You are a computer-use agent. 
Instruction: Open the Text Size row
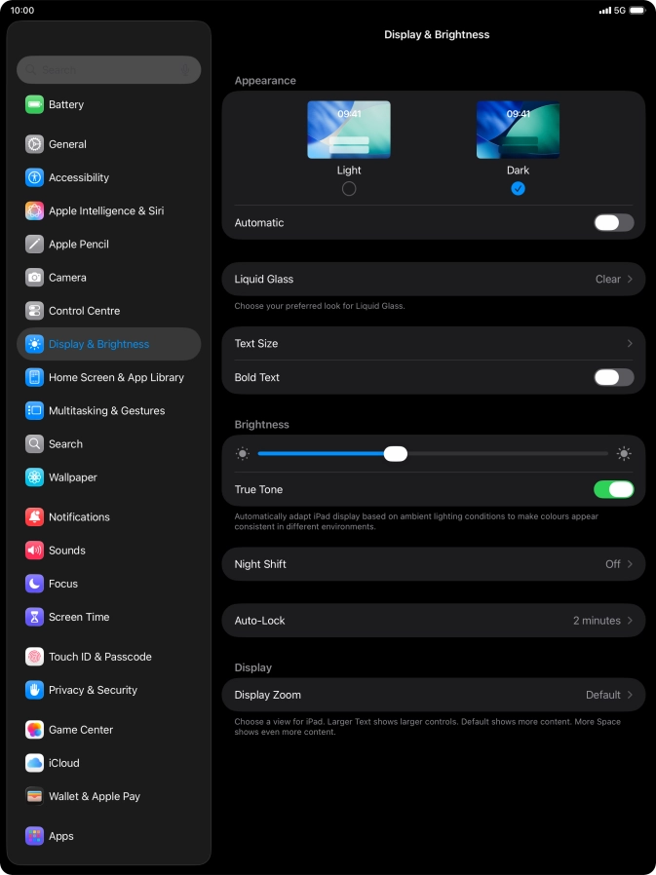[x=434, y=344]
